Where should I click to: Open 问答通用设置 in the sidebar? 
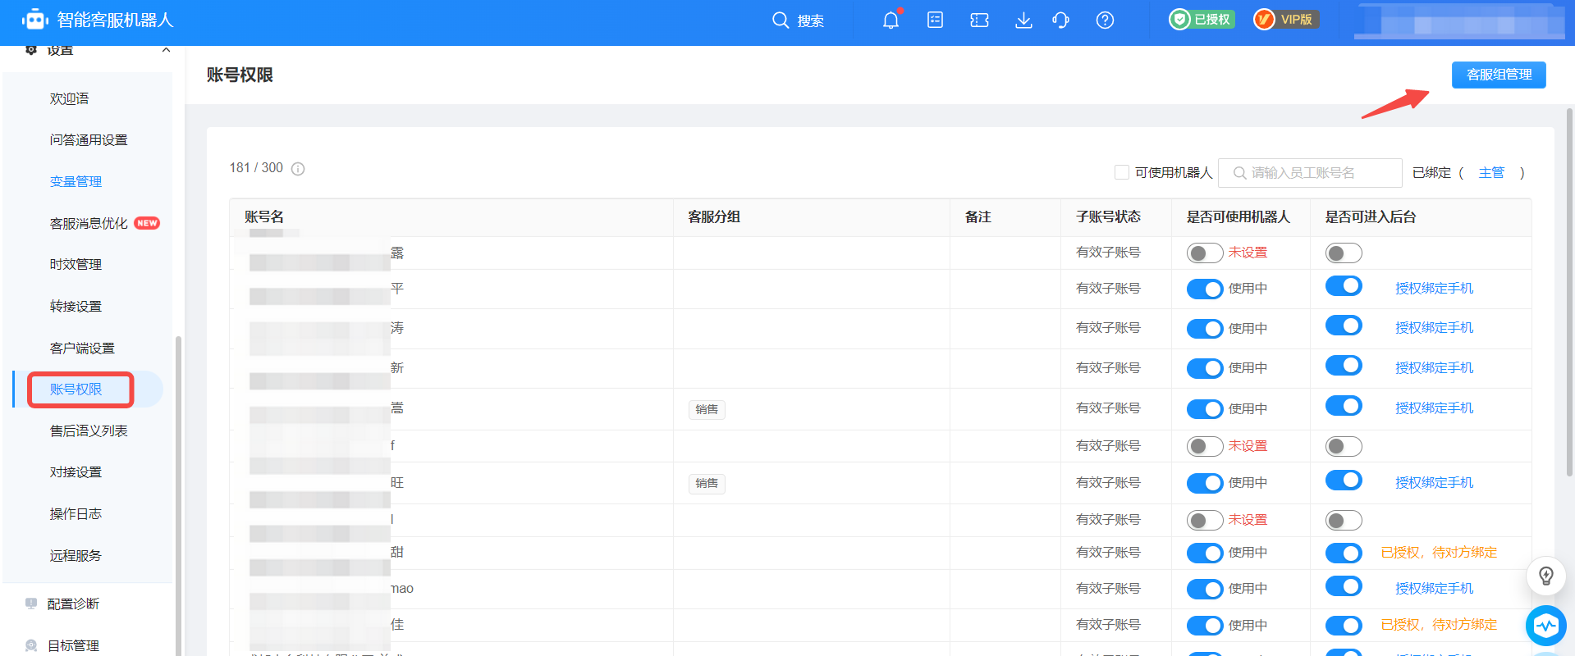click(x=89, y=140)
